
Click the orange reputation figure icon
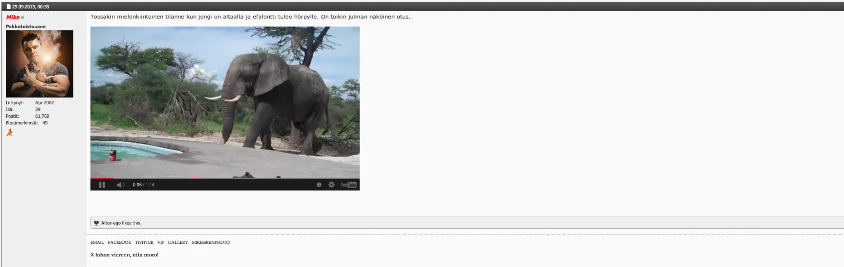tap(9, 132)
